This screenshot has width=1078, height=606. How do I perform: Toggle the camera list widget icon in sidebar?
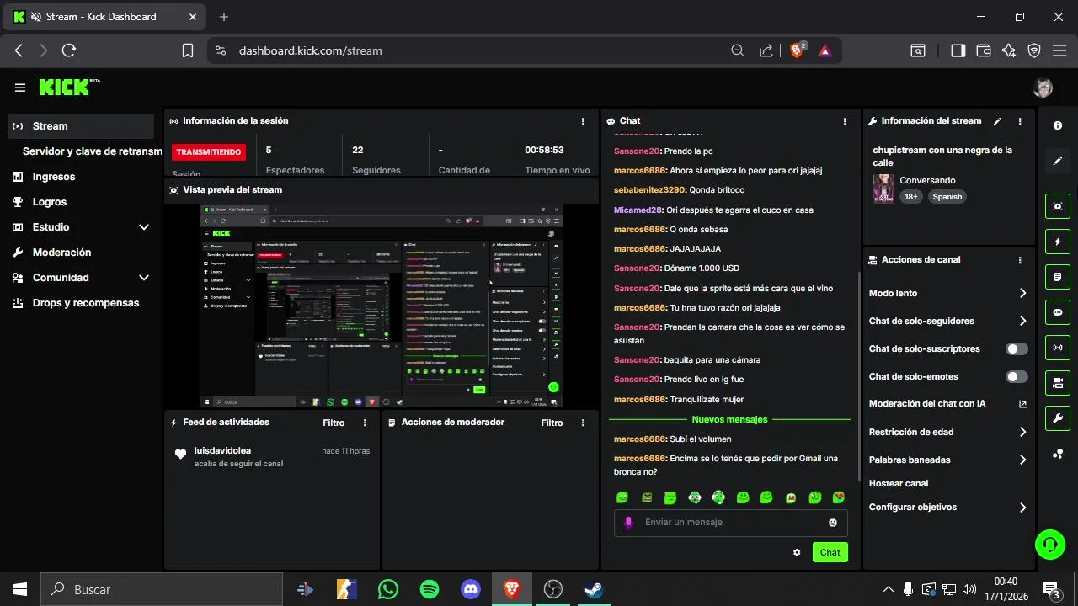[1058, 383]
